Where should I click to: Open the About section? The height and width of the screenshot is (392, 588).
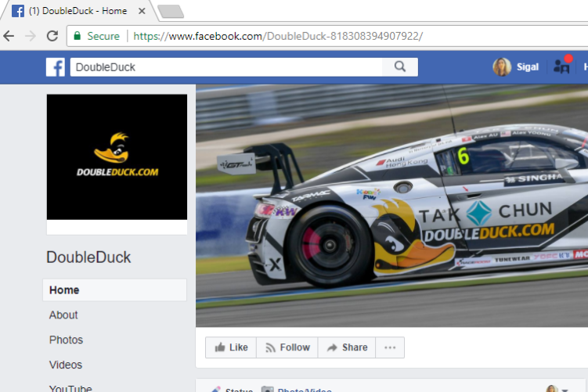pos(63,315)
